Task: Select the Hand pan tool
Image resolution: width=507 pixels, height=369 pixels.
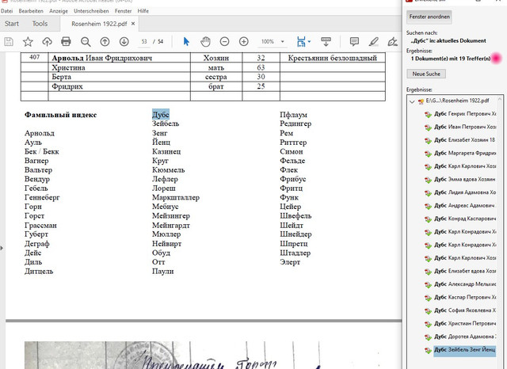Action: tap(205, 41)
